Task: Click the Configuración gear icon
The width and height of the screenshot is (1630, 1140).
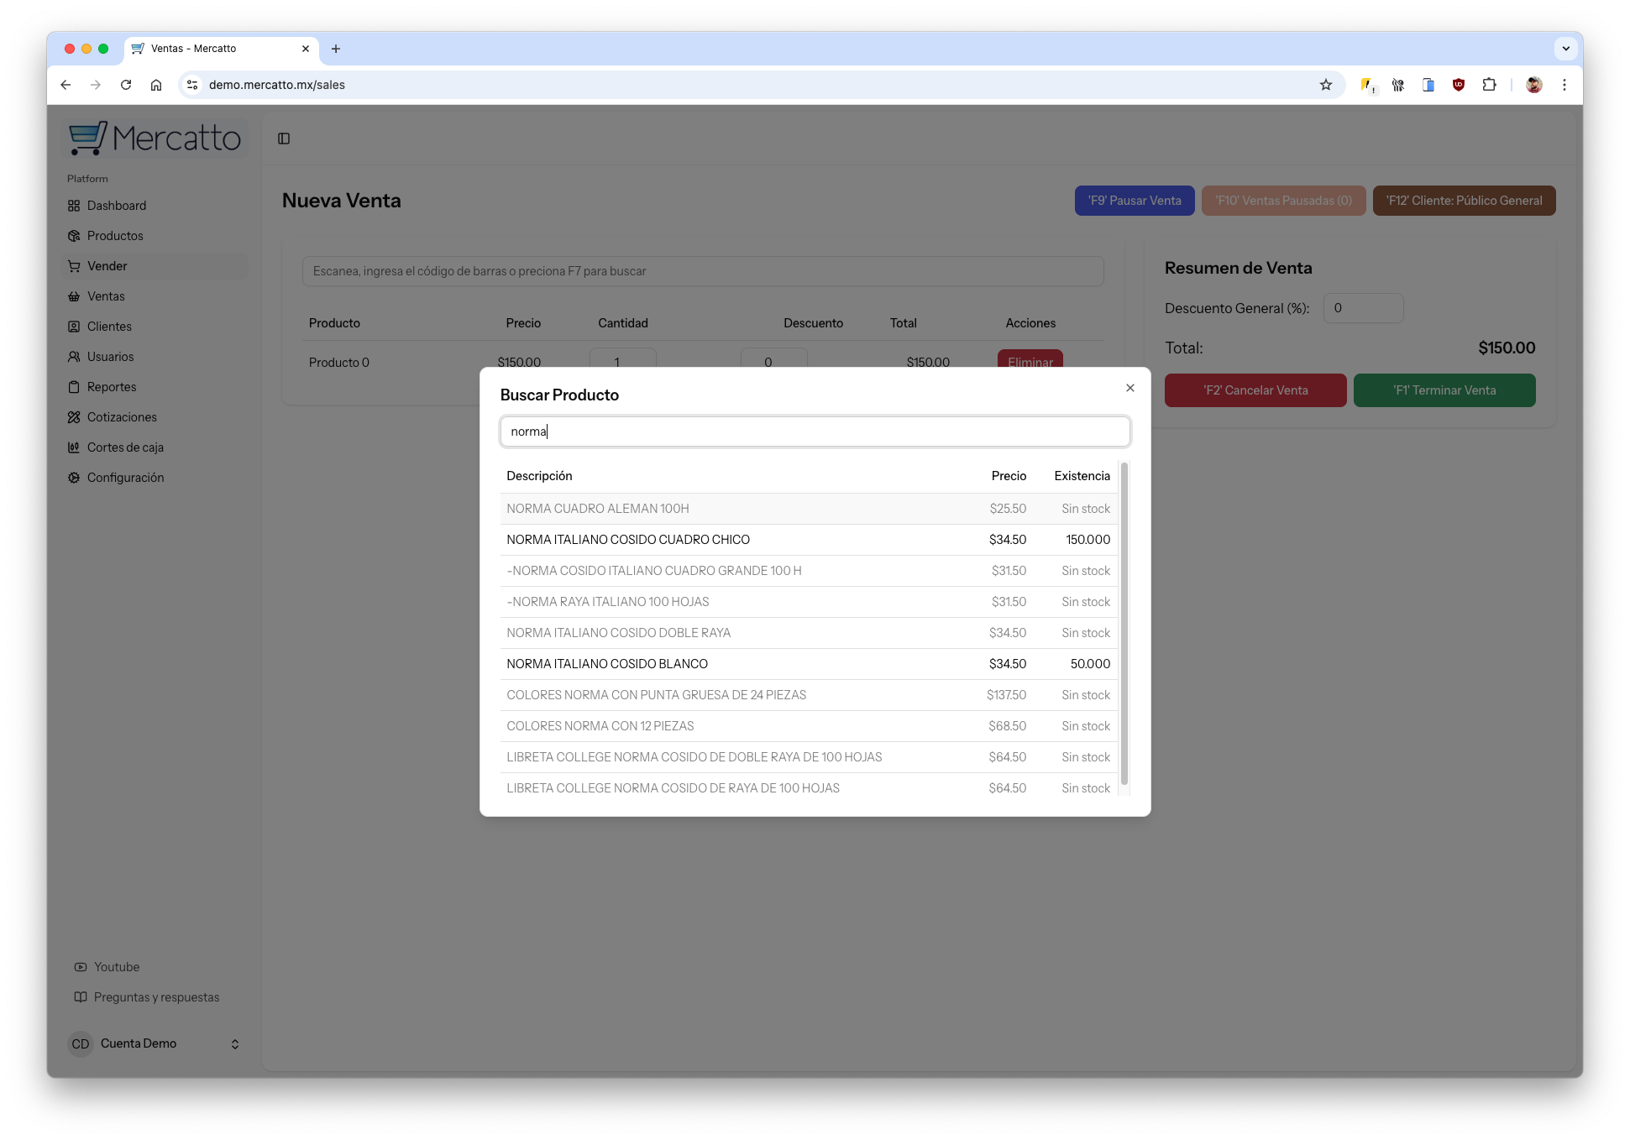Action: (x=74, y=478)
